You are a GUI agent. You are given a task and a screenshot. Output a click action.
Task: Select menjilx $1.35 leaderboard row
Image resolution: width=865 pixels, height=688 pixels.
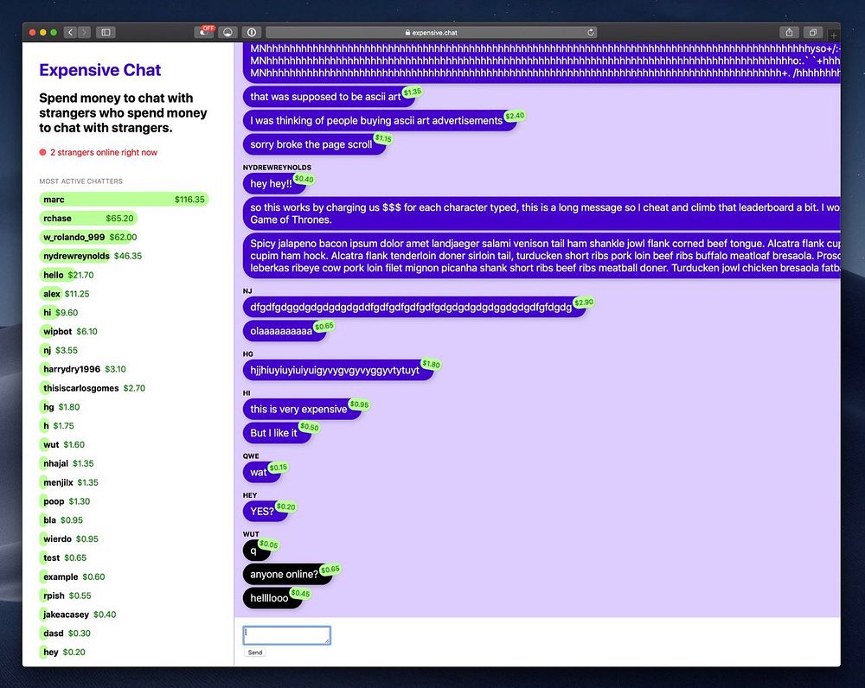[69, 482]
